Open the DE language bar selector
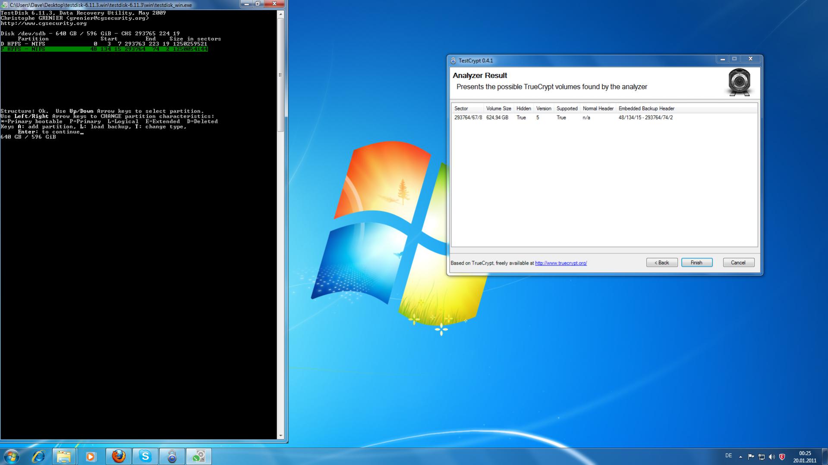Image resolution: width=828 pixels, height=465 pixels. pyautogui.click(x=729, y=456)
